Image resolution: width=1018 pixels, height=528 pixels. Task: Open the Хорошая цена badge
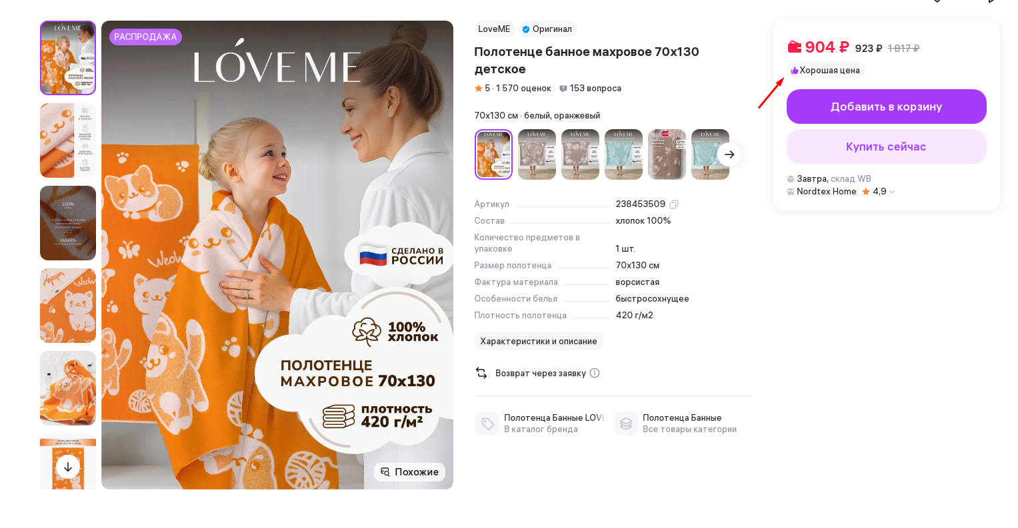click(825, 71)
